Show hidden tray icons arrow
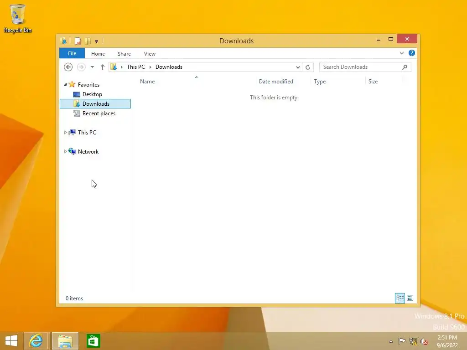The width and height of the screenshot is (467, 350). tap(391, 341)
